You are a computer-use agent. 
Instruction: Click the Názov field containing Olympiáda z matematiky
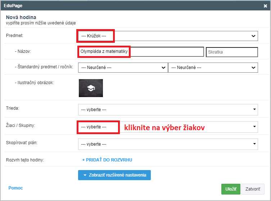141,52
